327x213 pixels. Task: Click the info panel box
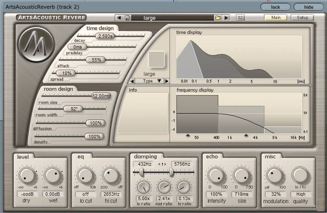pos(143,113)
